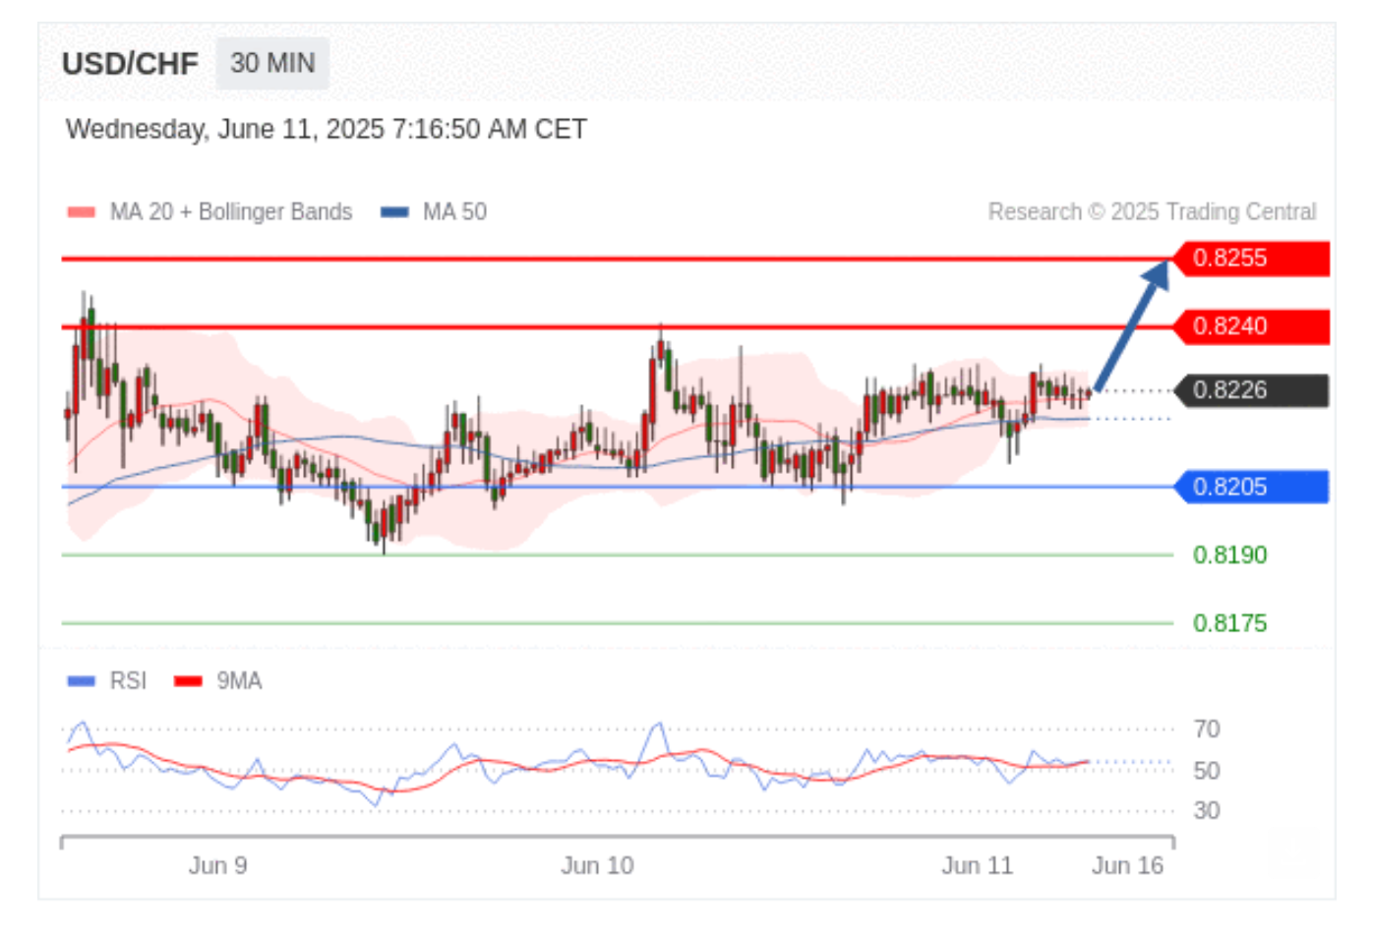This screenshot has height=934, width=1373.
Task: Select the 0.8205 pivot price tag
Action: (1250, 487)
